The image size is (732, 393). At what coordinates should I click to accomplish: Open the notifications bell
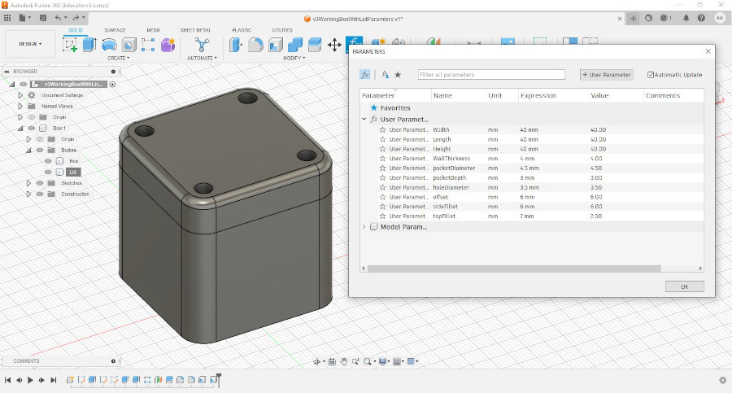click(686, 18)
